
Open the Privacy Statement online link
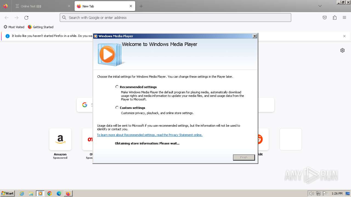click(150, 135)
